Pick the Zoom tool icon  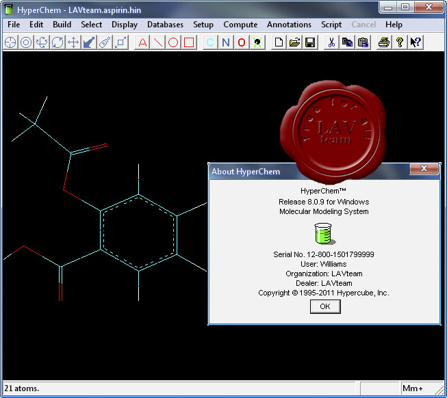(x=105, y=42)
